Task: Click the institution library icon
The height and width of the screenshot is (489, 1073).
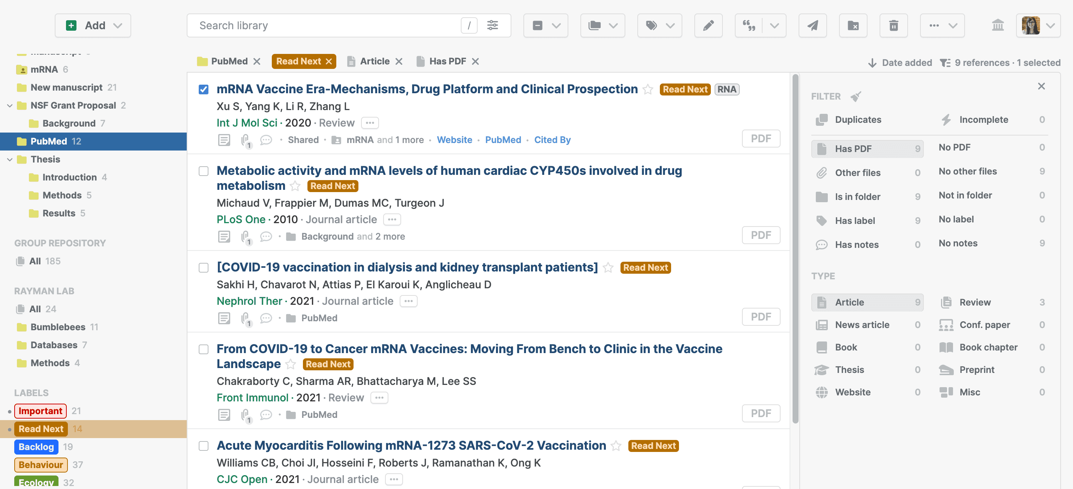Action: pyautogui.click(x=998, y=25)
